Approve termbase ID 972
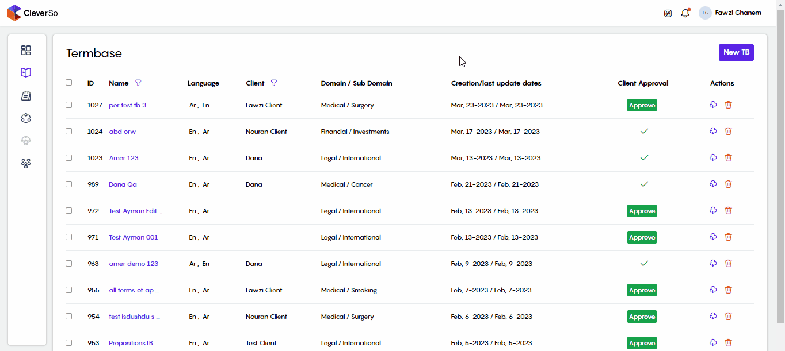This screenshot has height=351, width=785. [x=642, y=211]
